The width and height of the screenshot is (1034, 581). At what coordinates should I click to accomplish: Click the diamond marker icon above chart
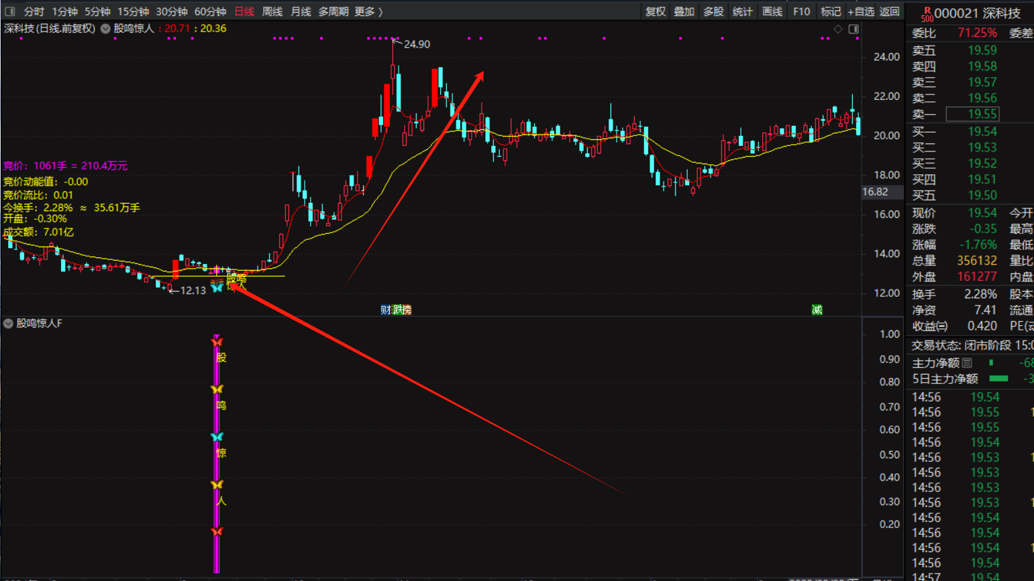tap(837, 29)
